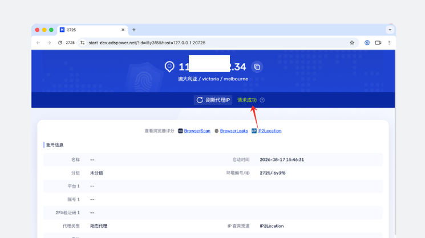Click the IP2Location logo icon
425x238 pixels.
point(254,131)
